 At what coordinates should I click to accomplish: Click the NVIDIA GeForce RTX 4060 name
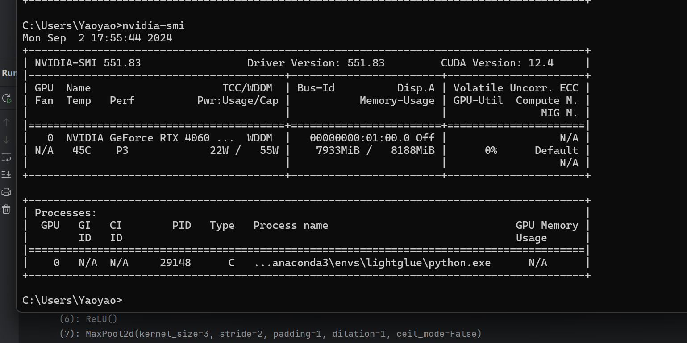[149, 138]
